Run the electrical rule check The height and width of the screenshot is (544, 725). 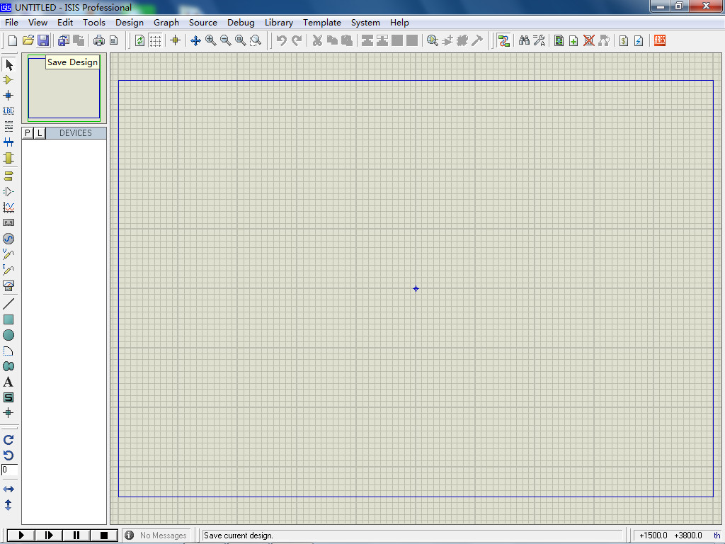[x=639, y=40]
